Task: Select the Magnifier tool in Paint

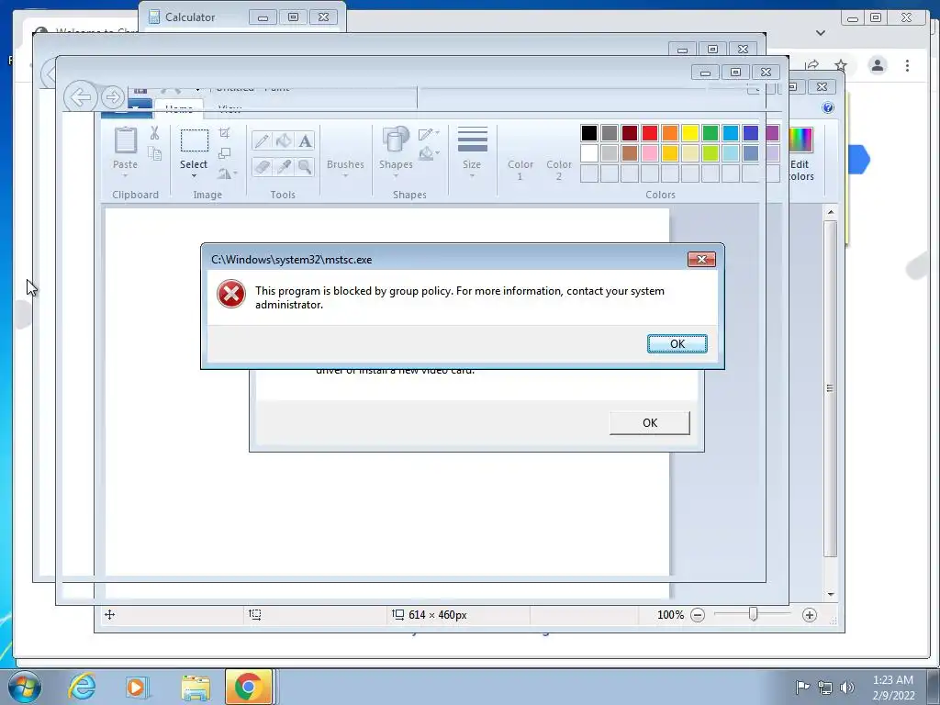Action: pos(305,166)
